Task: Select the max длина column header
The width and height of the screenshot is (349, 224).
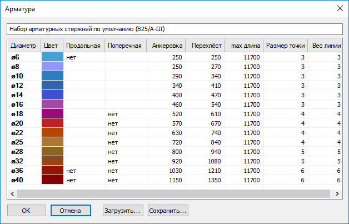Action: tap(243, 45)
